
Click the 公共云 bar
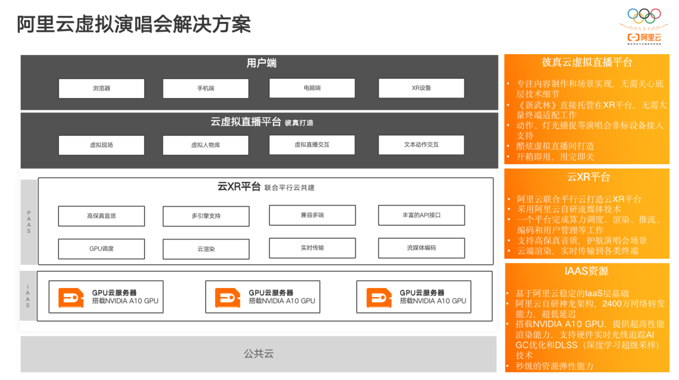(x=259, y=354)
